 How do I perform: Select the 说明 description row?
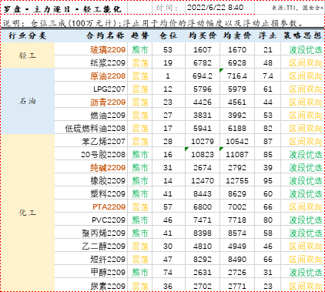click(x=162, y=23)
